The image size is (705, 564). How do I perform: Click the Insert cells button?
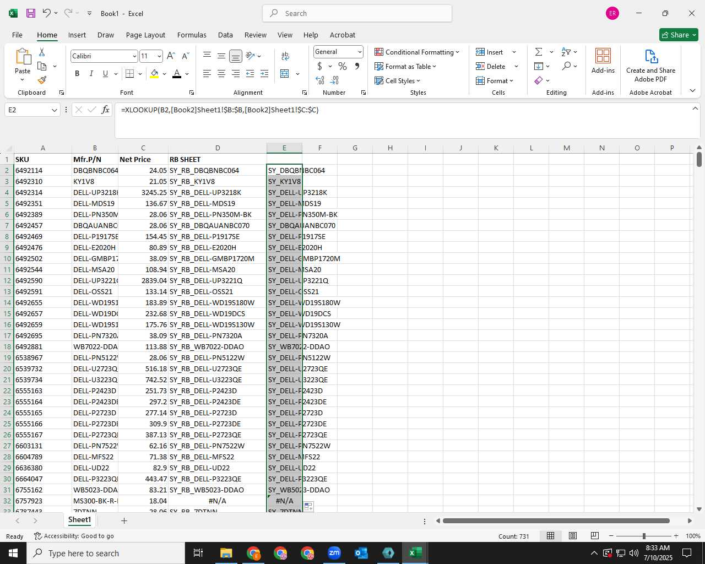[x=490, y=52]
